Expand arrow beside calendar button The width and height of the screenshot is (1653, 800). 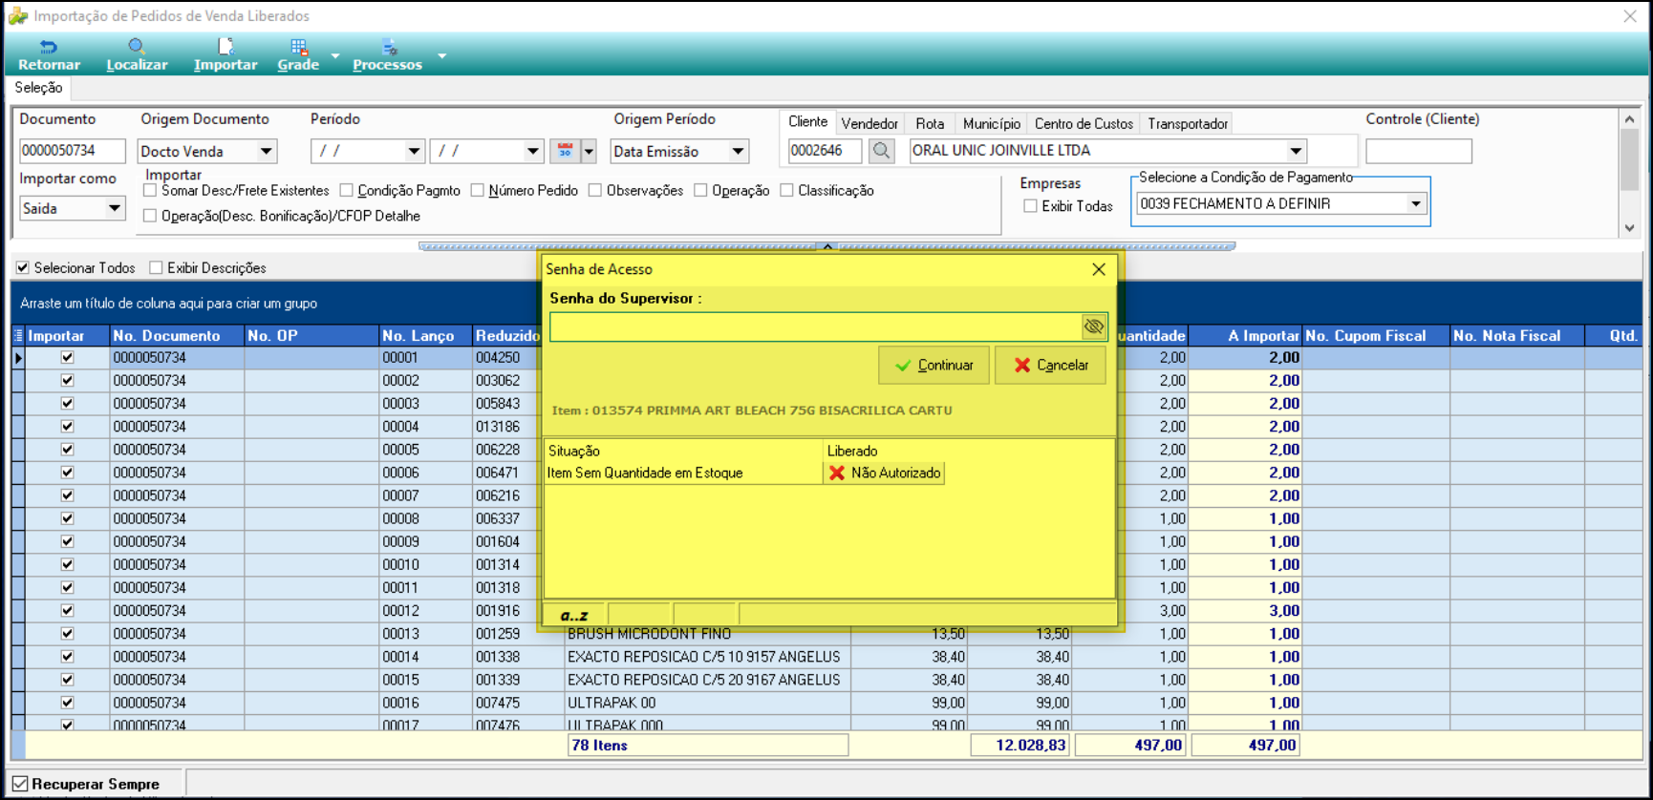(589, 151)
